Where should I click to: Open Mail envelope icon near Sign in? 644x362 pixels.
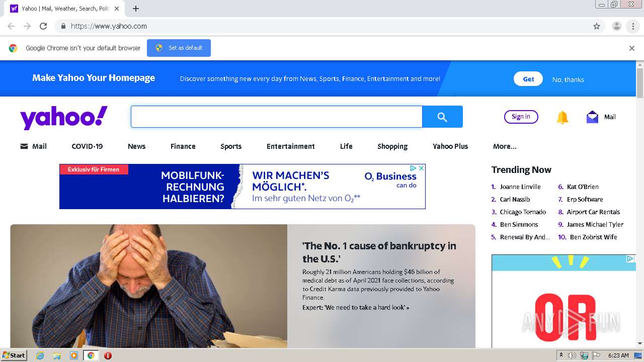(592, 117)
